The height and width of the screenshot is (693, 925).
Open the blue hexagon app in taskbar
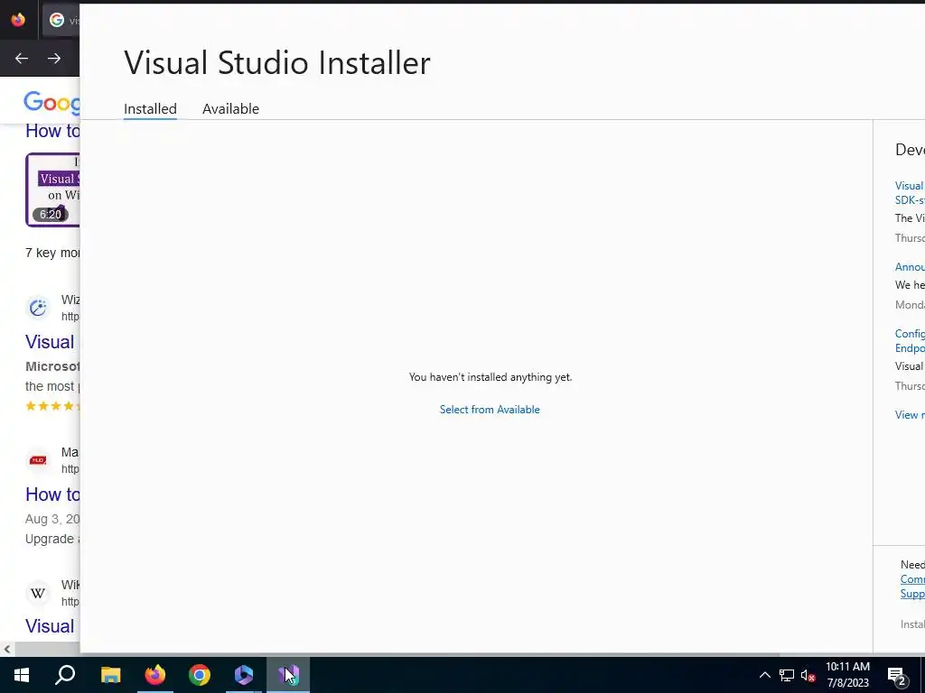[x=244, y=675]
